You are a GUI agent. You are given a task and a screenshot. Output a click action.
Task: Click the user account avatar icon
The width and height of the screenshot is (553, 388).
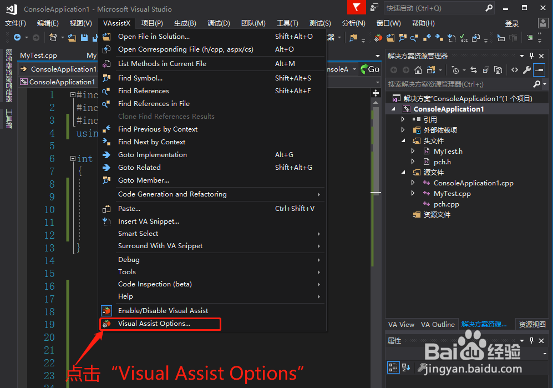tap(543, 23)
